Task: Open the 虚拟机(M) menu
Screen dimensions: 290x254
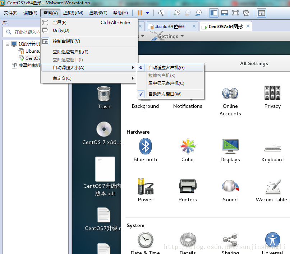Action: click(73, 13)
